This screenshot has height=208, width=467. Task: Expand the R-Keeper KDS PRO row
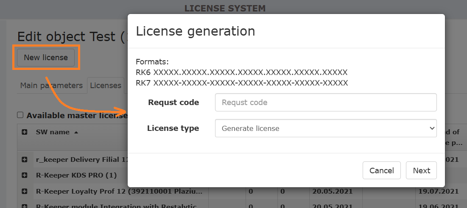tap(25, 175)
